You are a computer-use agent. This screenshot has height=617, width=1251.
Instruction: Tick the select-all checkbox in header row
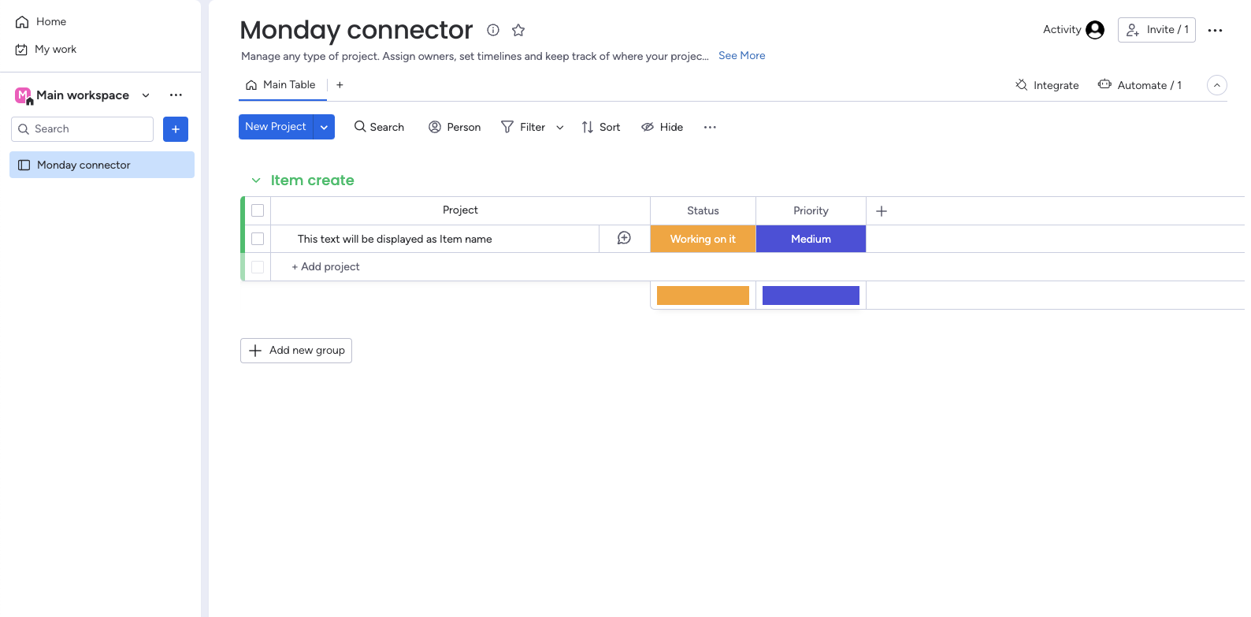[258, 210]
